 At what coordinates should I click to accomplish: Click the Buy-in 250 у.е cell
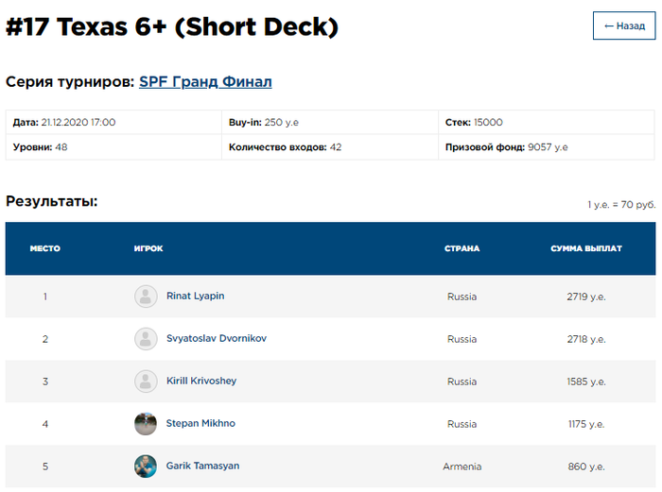click(270, 123)
